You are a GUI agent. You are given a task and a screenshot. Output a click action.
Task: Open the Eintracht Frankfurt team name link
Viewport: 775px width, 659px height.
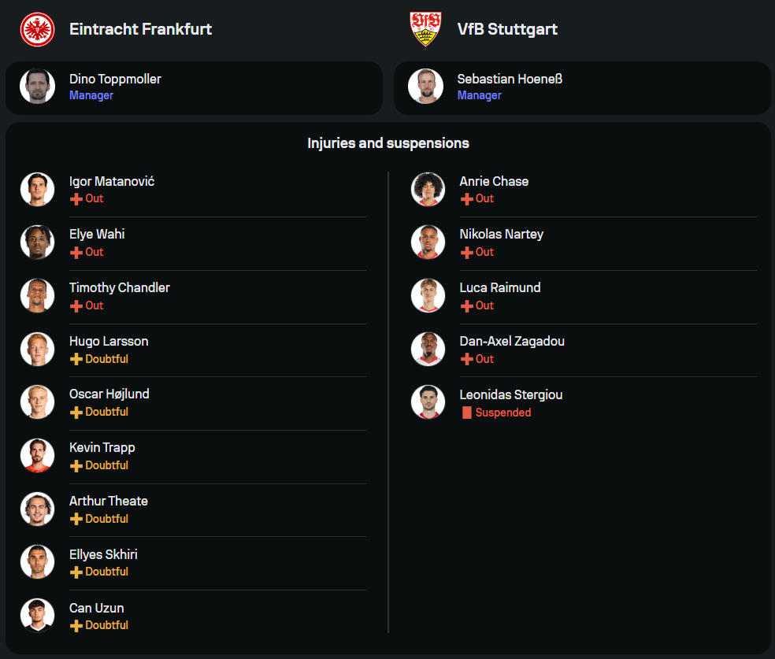pos(140,29)
